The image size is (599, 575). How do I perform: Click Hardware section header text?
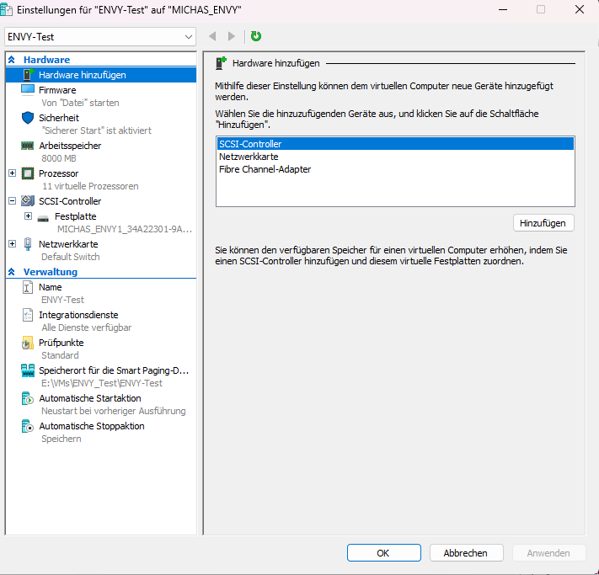pyautogui.click(x=46, y=60)
